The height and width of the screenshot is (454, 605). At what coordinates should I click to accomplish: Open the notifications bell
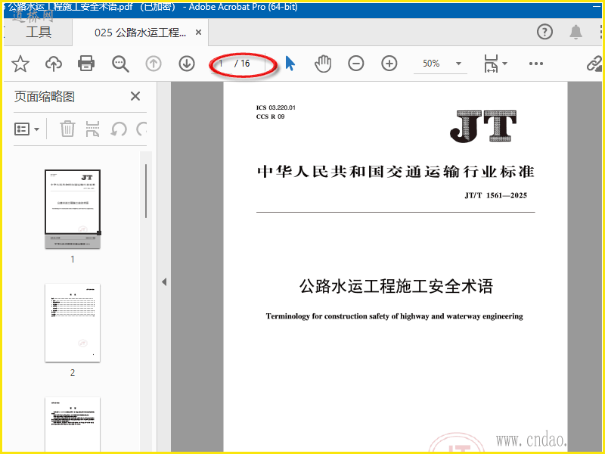(576, 32)
